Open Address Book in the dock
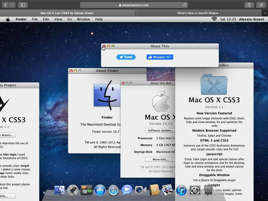The width and height of the screenshot is (268, 201). pos(154,190)
